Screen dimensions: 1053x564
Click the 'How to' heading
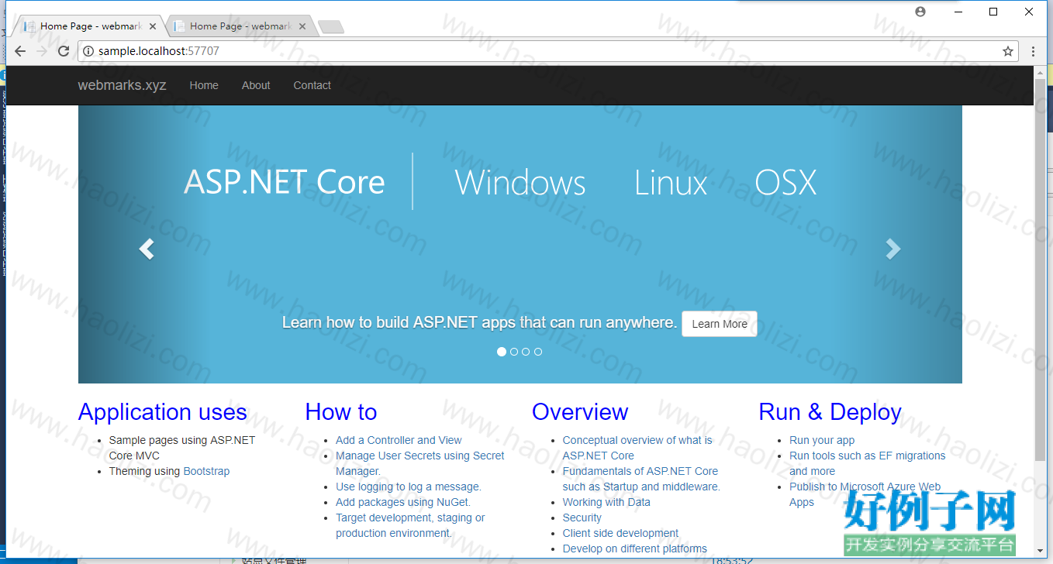tap(341, 412)
